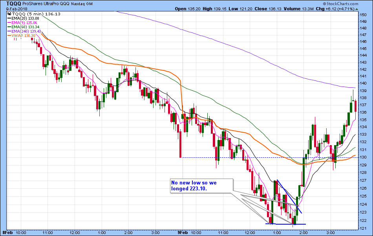373x236 pixels.
Task: Click the 10:00 label just after 9Feb
Action: pyautogui.click(x=196, y=233)
